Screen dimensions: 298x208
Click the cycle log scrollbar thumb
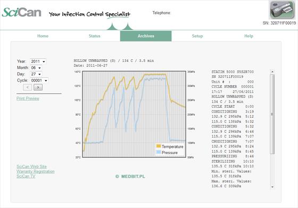272,114
